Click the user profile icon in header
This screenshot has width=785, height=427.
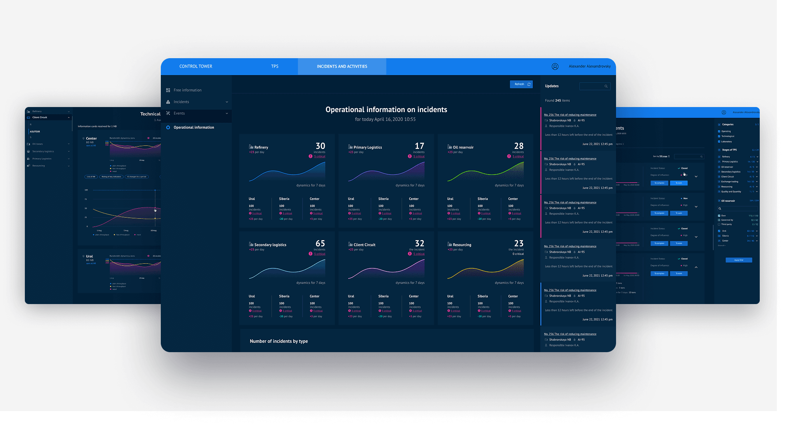click(555, 66)
